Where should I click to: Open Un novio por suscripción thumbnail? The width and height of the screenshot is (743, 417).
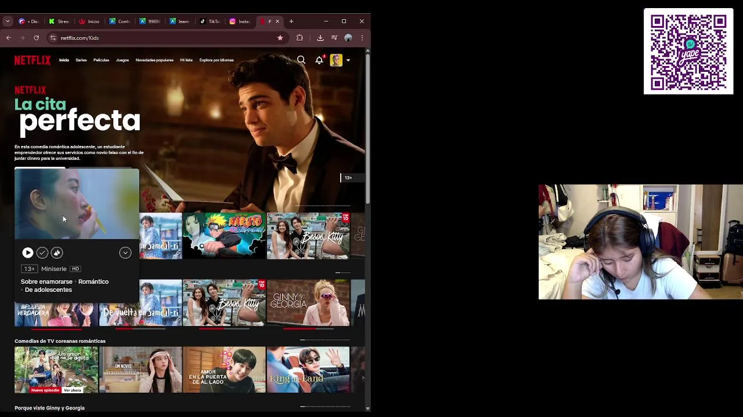[x=140, y=370]
